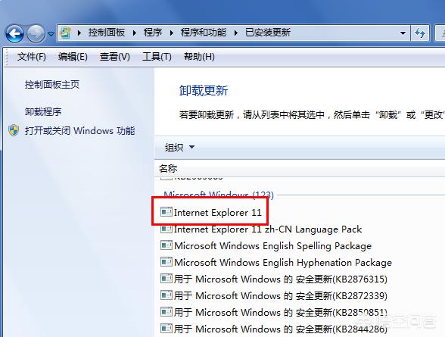The height and width of the screenshot is (337, 445).
Task: Open the 编辑(E) menu
Action: 73,57
